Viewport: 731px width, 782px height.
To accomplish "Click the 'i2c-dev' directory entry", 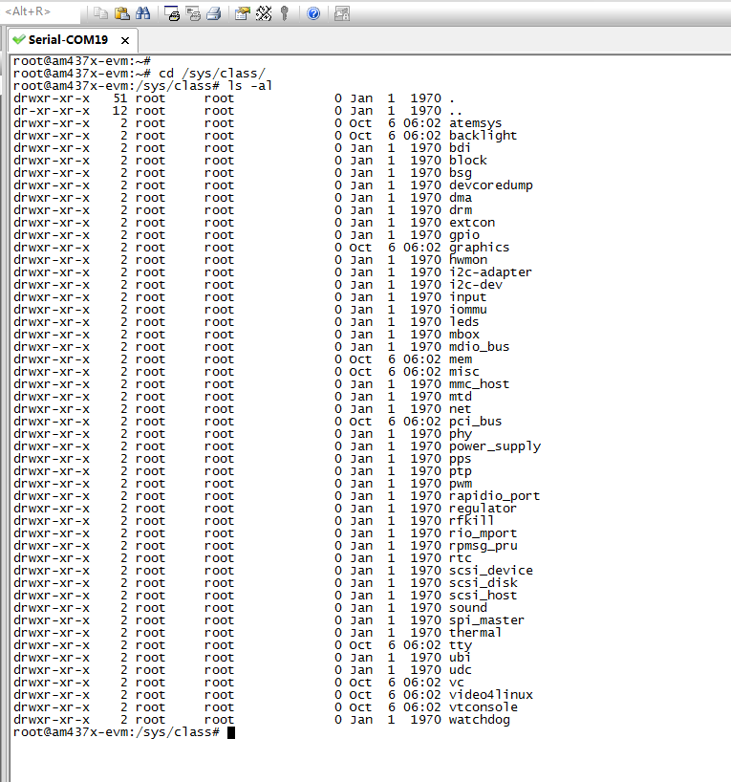I will (x=476, y=285).
